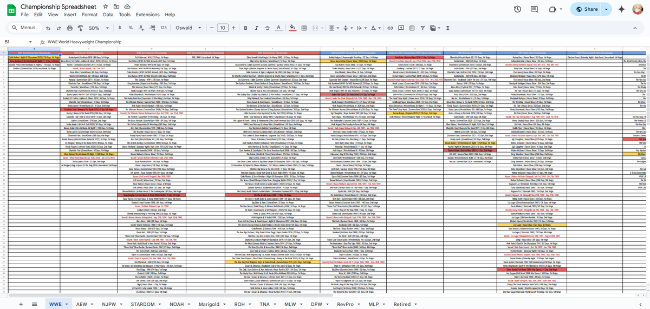Screen dimensions: 650x309
Task: Open the name box dropdown arrow
Action: 30,42
